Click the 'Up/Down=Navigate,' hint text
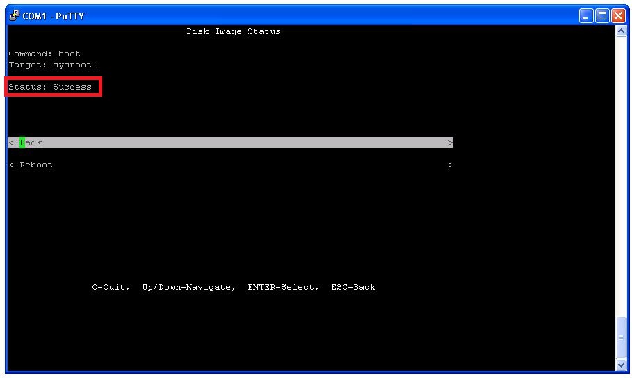Viewport: 632px width, 378px height. 188,288
